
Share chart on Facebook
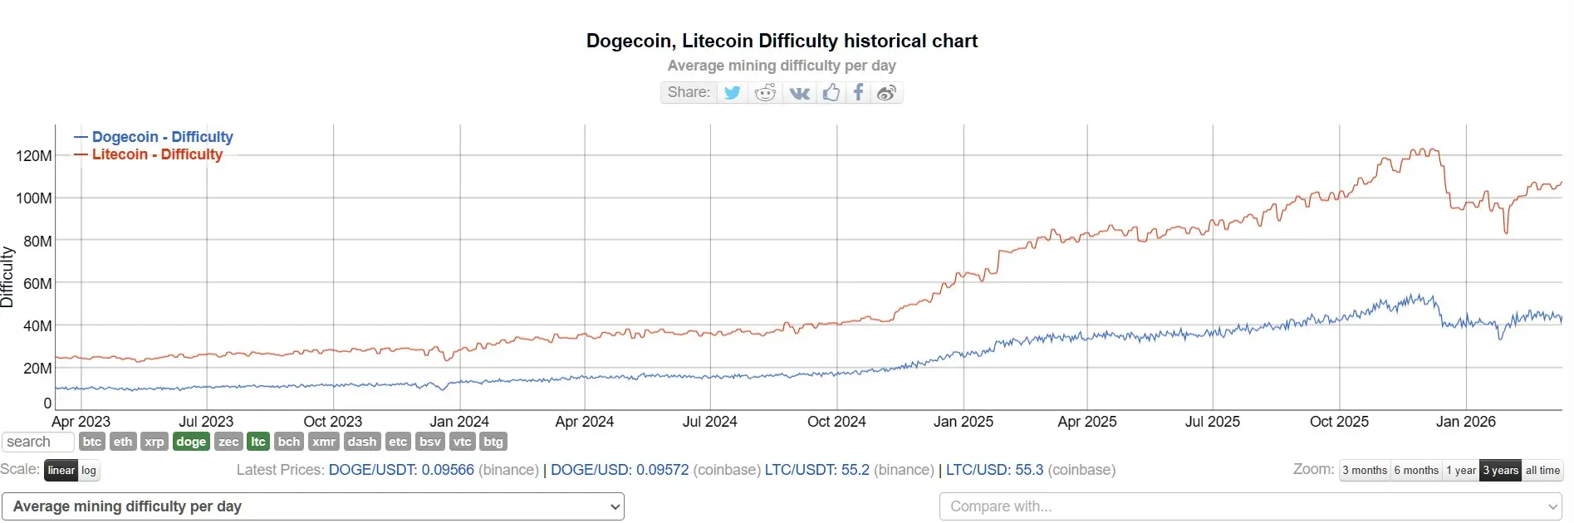point(858,92)
